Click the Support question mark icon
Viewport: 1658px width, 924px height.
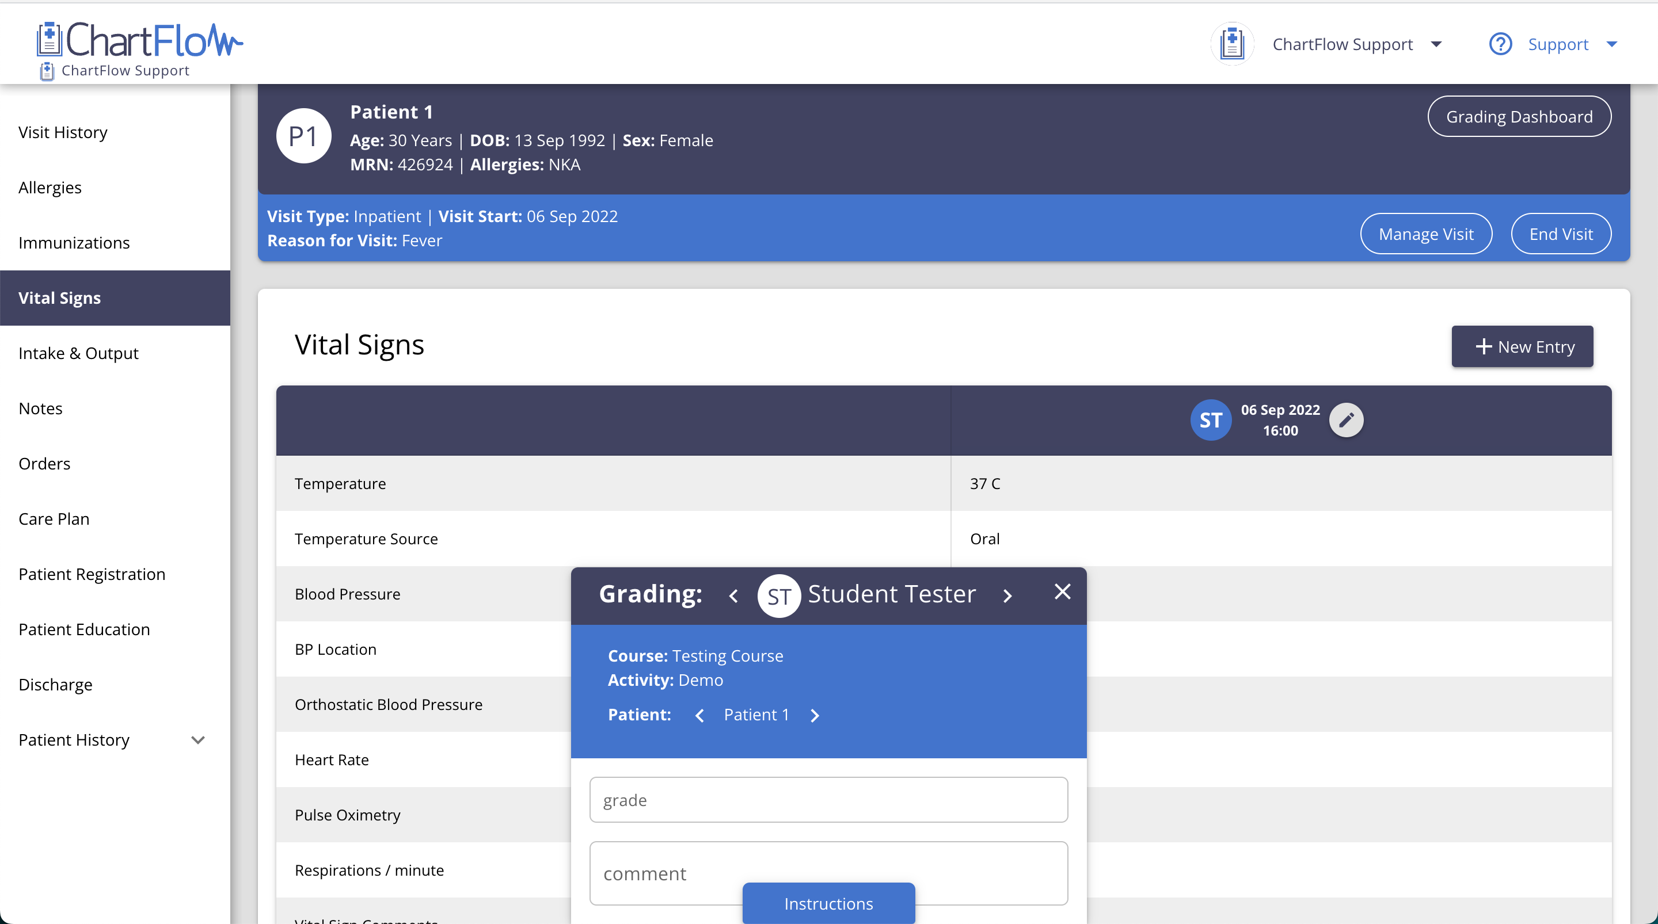pyautogui.click(x=1500, y=44)
